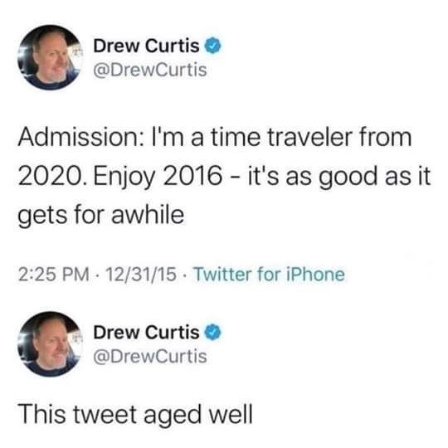Click the word 'aged' in second tweet
The height and width of the screenshot is (448, 448).
(x=173, y=416)
